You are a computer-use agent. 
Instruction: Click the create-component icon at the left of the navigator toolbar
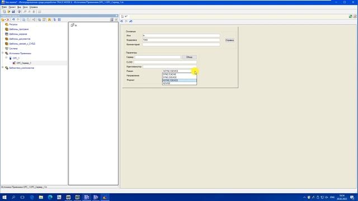tap(3, 20)
